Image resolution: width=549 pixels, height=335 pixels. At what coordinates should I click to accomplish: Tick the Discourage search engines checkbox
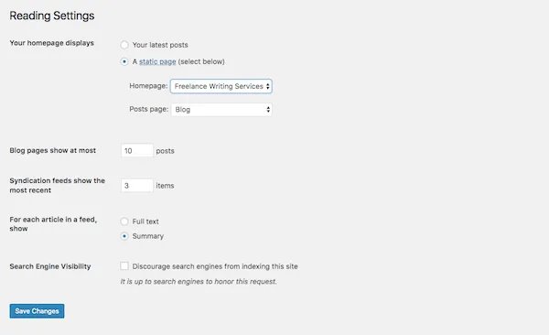[124, 266]
